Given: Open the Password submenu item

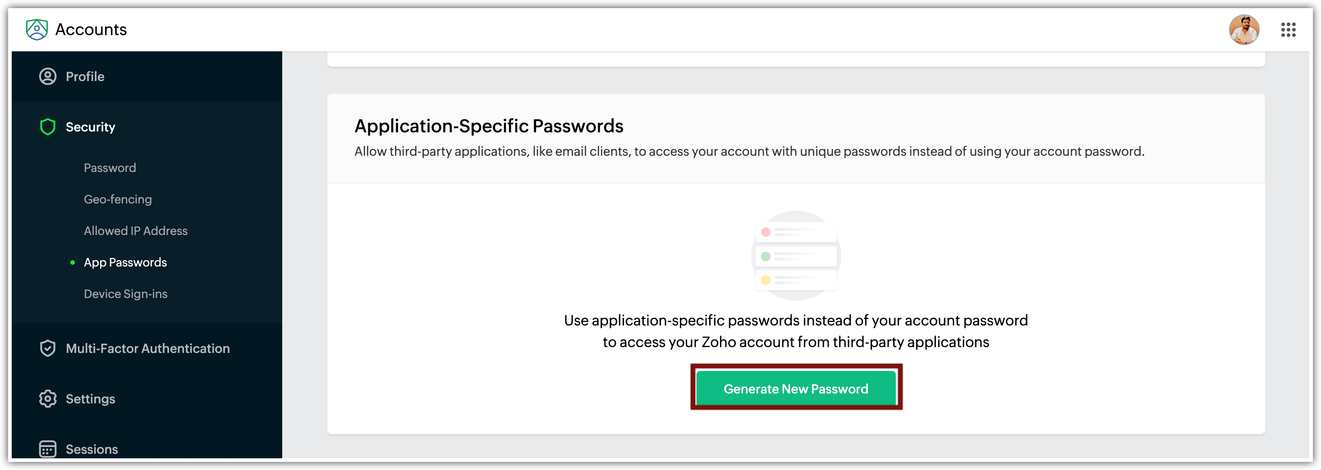Looking at the screenshot, I should (x=110, y=168).
